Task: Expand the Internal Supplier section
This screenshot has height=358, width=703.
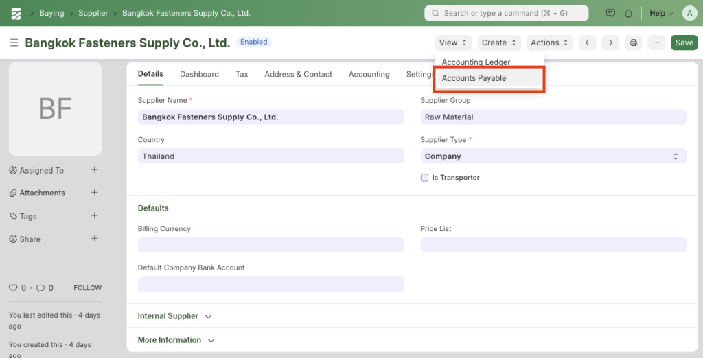Action: click(x=174, y=316)
